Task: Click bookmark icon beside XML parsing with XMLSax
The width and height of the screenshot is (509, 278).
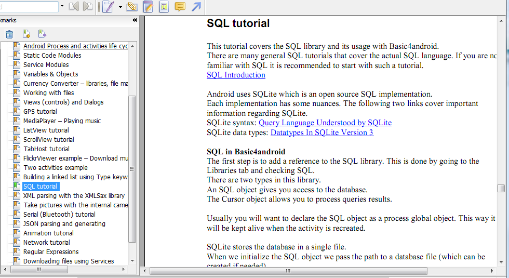Action: tap(17, 196)
